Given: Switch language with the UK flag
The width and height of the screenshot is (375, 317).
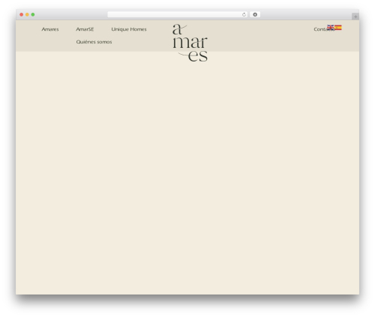Looking at the screenshot, I should coord(331,27).
